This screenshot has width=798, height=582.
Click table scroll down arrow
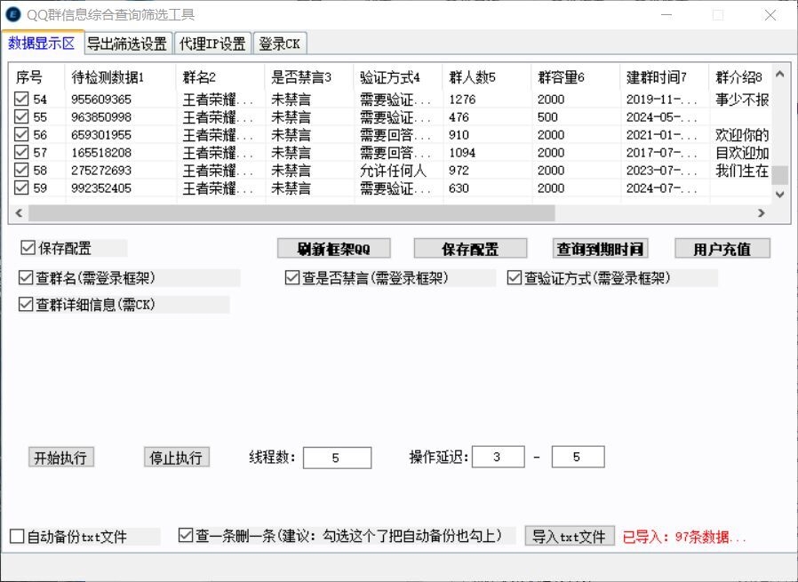pos(779,194)
